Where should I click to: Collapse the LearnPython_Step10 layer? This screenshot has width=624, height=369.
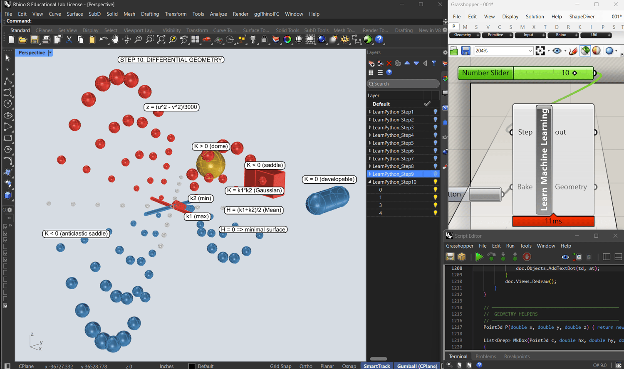(x=370, y=182)
